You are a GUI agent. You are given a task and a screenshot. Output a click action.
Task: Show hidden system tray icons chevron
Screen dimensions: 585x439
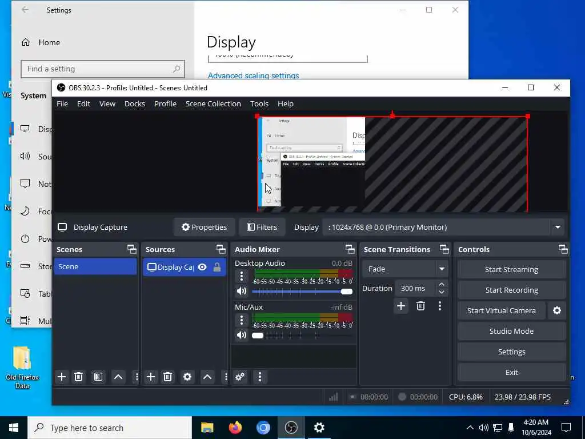(x=470, y=428)
